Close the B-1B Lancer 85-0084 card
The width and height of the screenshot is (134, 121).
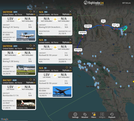click(x=70, y=67)
